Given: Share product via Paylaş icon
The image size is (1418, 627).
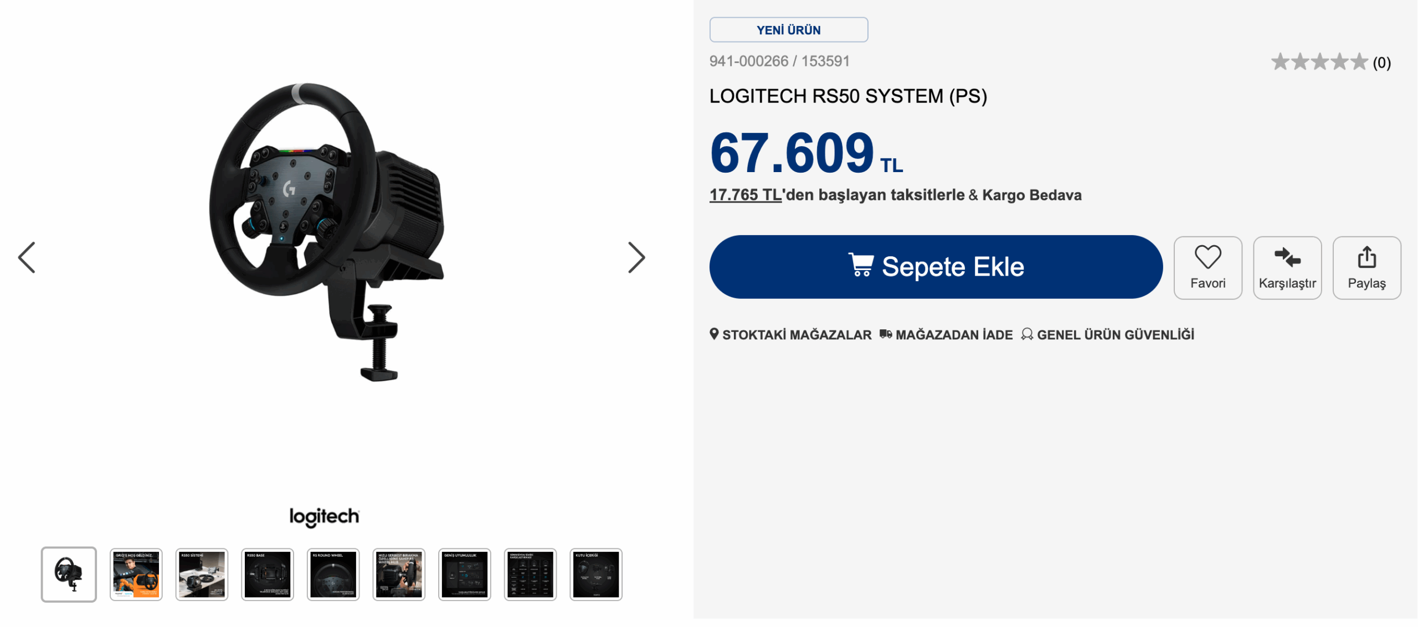Looking at the screenshot, I should click(1366, 258).
